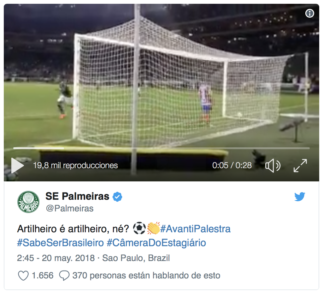This screenshot has width=323, height=292.
Task: Expand the video to fullscreen
Action: coord(300,166)
